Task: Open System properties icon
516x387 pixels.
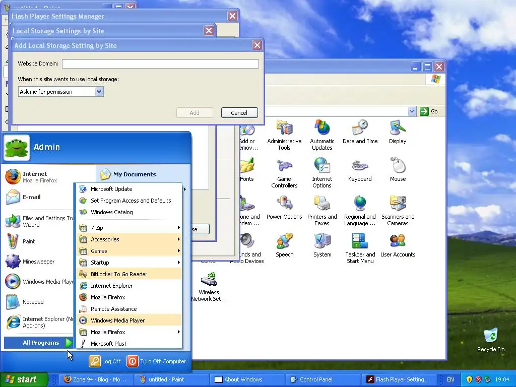Action: 322,245
